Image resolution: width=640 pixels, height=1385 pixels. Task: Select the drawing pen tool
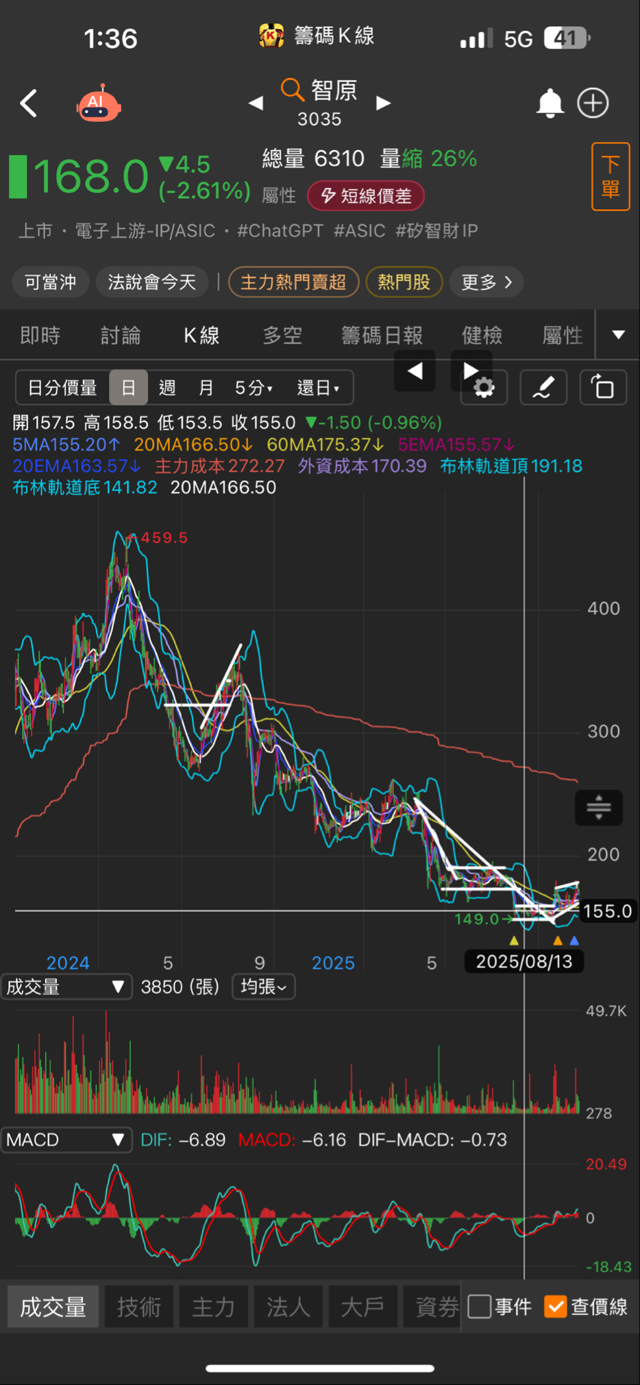(x=543, y=387)
